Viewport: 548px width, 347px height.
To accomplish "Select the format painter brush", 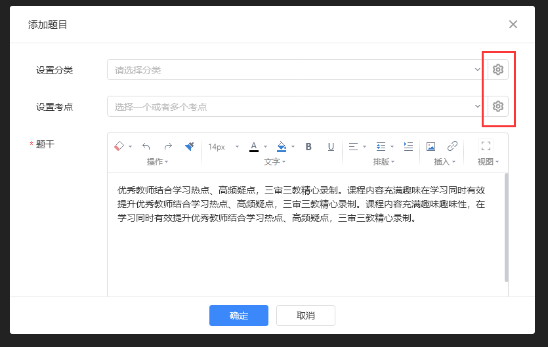I will (189, 146).
